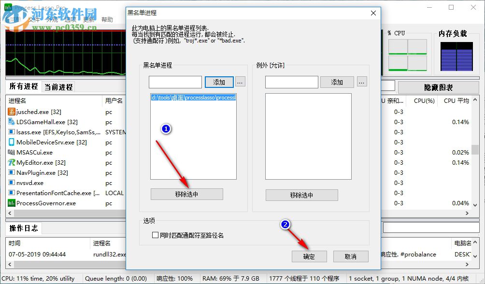The width and height of the screenshot is (485, 284).
Task: Click the NavPlugin.exe process icon
Action: (12, 172)
